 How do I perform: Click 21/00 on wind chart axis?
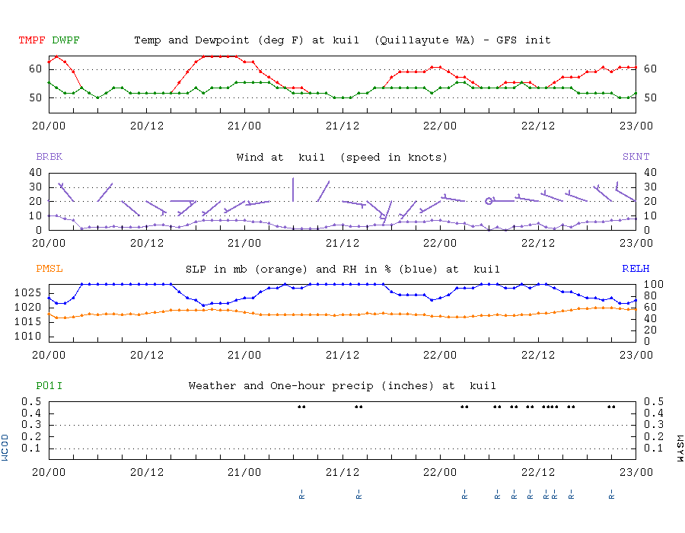pyautogui.click(x=244, y=244)
